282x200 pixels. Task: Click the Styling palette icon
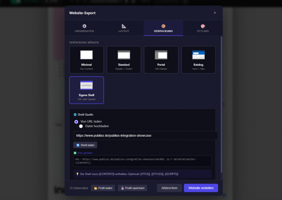(x=203, y=26)
